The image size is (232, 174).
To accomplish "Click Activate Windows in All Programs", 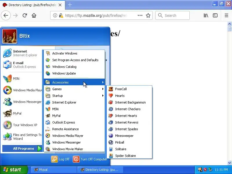I will [74, 53].
